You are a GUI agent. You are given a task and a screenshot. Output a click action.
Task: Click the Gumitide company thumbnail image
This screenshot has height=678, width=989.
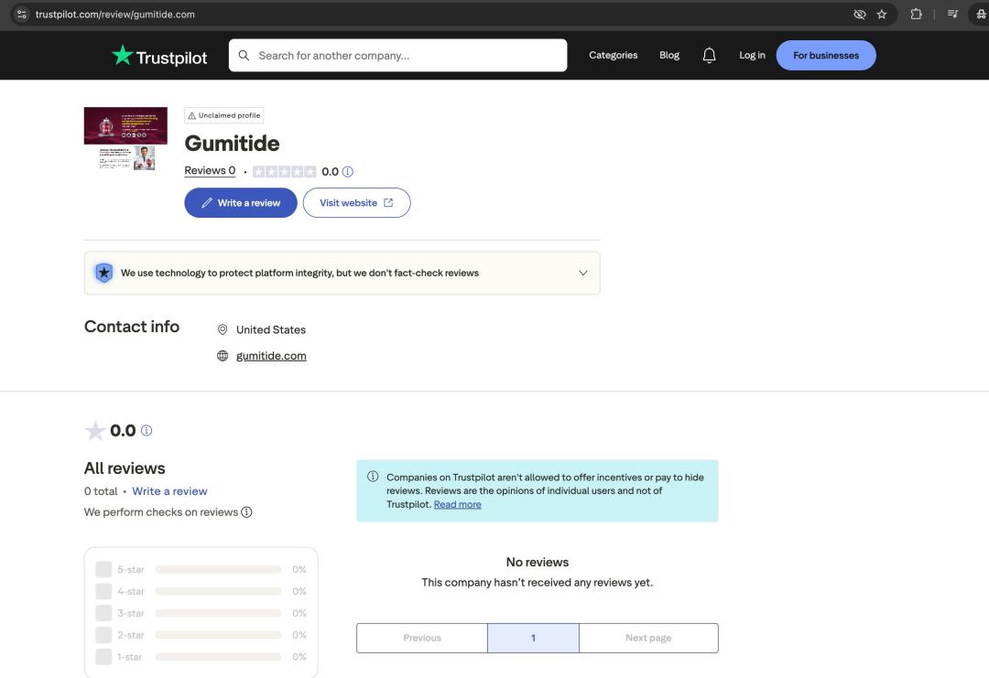(125, 139)
